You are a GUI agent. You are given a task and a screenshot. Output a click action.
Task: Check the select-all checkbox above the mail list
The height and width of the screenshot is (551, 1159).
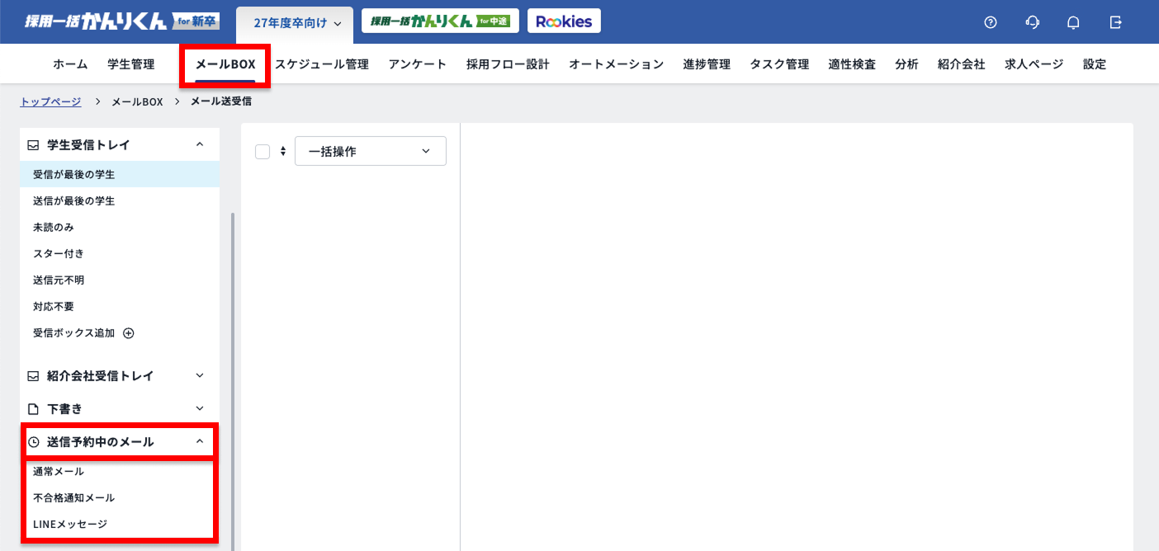point(264,150)
